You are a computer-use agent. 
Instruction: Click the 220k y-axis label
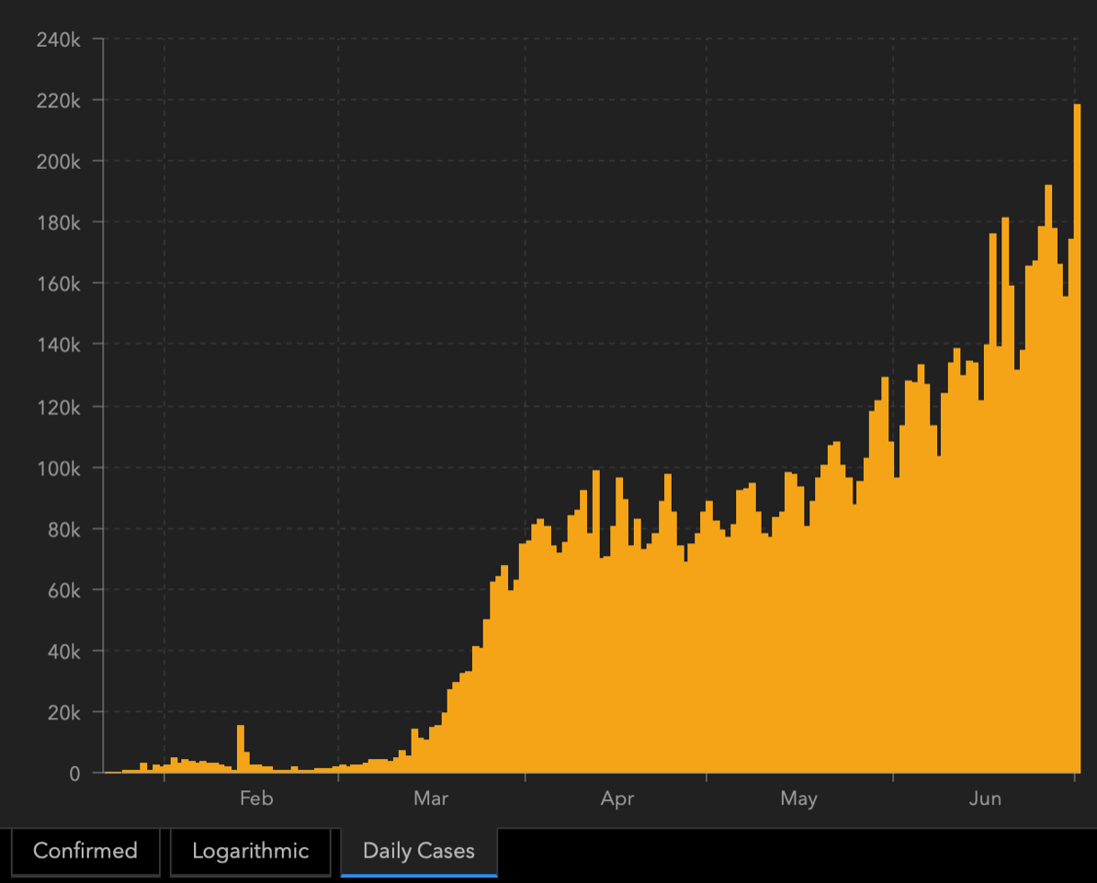[59, 100]
